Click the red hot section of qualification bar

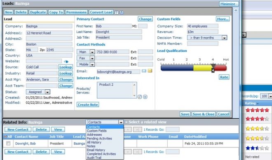tap(220, 68)
